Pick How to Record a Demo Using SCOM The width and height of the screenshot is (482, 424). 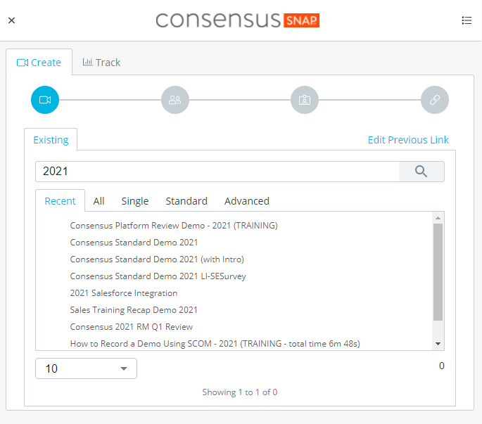pos(215,344)
